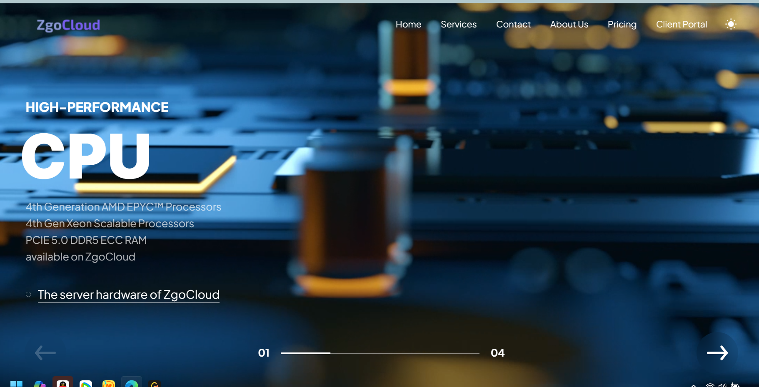Click the large CPU slide heading
The height and width of the screenshot is (387, 759).
click(x=86, y=156)
